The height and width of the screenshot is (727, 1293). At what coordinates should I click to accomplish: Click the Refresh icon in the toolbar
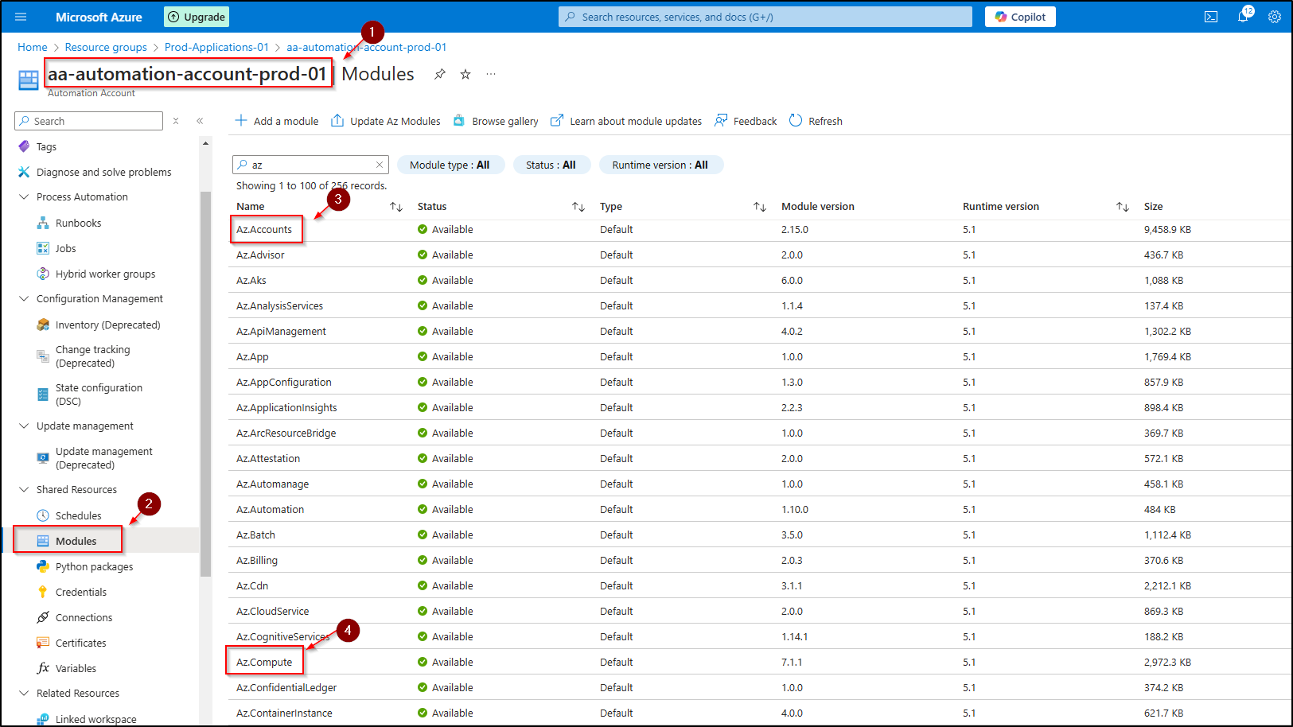tap(796, 121)
